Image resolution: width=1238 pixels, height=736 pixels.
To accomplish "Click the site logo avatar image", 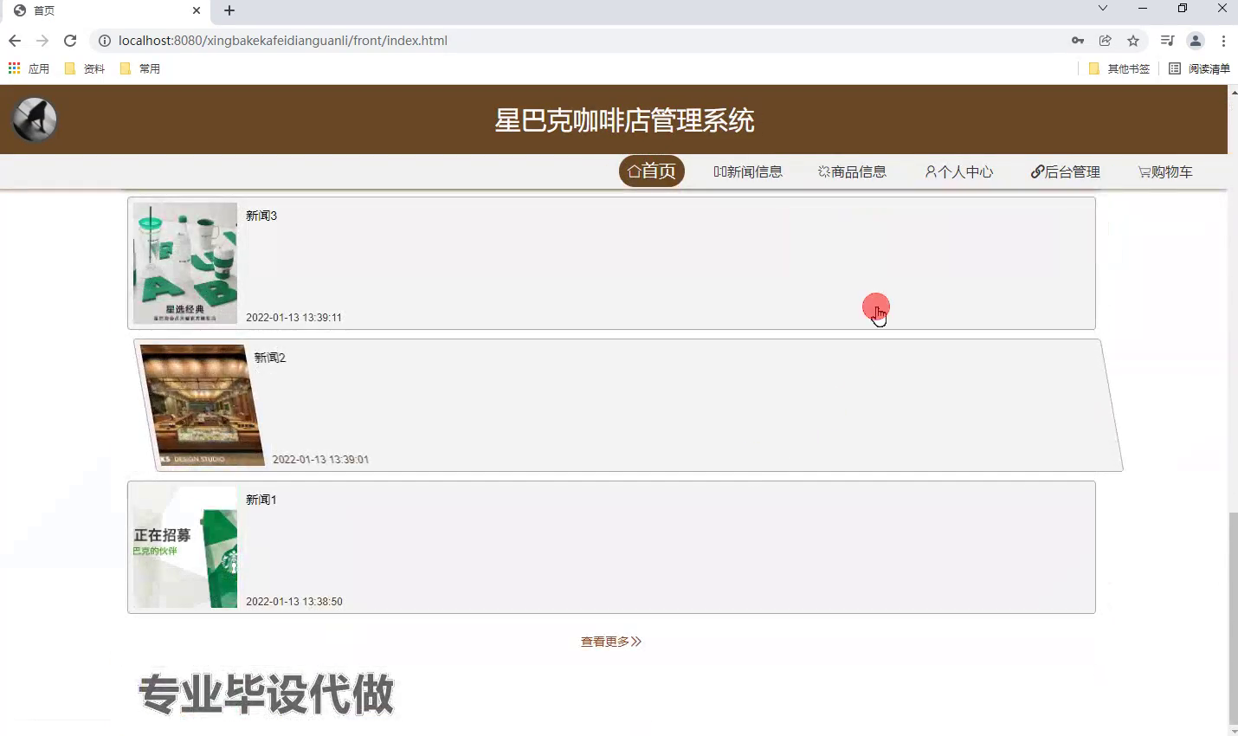I will click(x=35, y=119).
